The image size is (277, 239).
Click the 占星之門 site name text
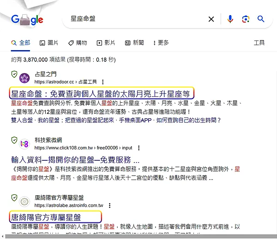pyautogui.click(x=46, y=74)
